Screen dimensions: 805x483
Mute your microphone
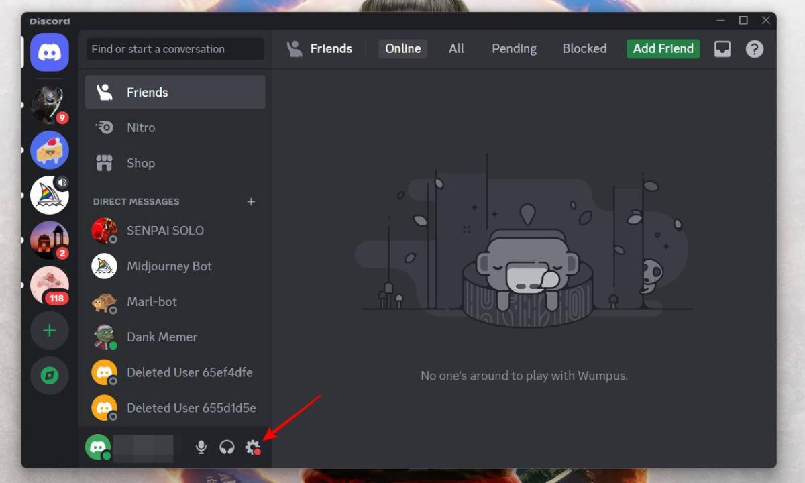click(x=201, y=447)
